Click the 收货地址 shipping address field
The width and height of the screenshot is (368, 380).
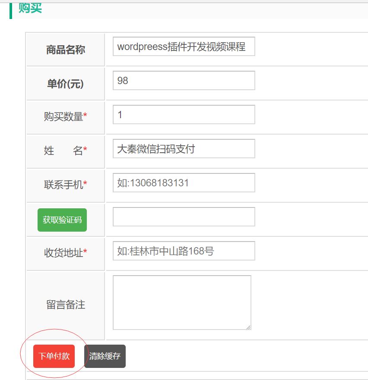[x=184, y=251]
